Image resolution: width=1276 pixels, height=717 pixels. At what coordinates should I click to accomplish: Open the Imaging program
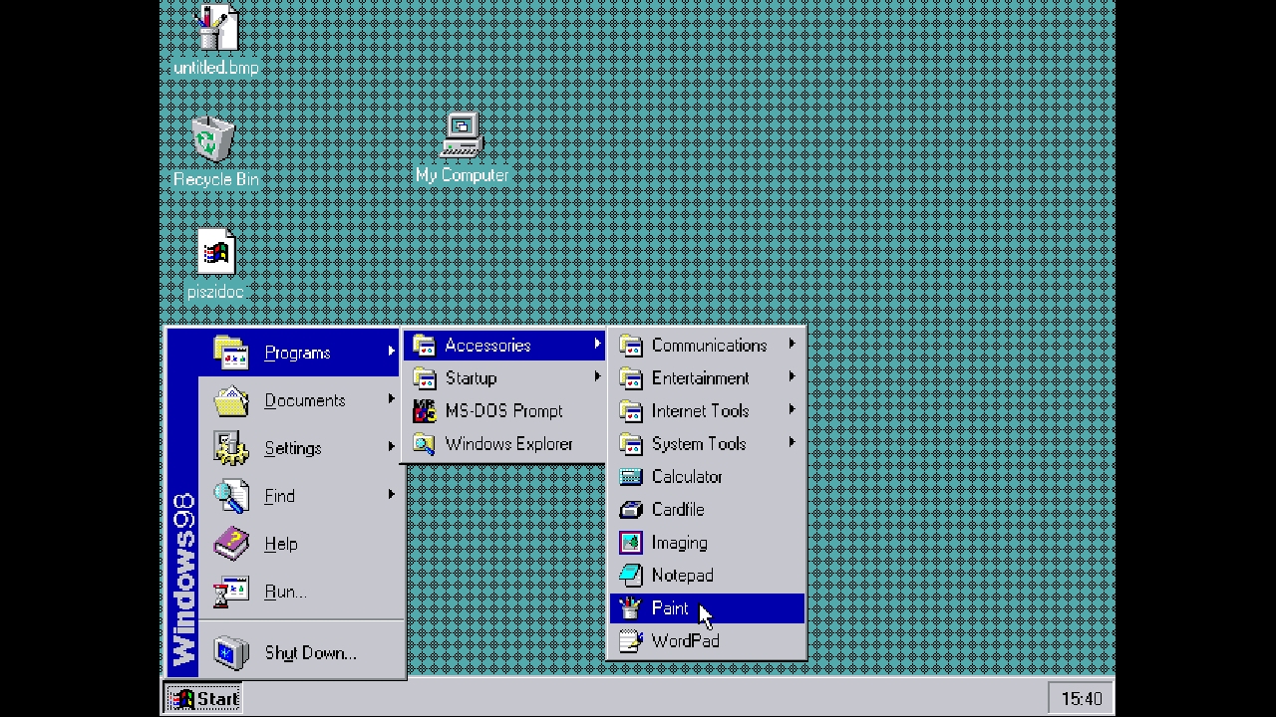pos(679,543)
